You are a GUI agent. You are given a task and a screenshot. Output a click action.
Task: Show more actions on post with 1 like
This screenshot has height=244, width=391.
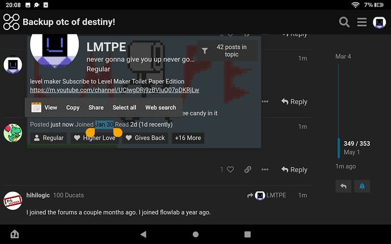click(265, 169)
